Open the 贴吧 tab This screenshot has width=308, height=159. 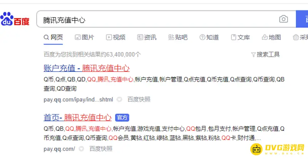pyautogui.click(x=178, y=37)
